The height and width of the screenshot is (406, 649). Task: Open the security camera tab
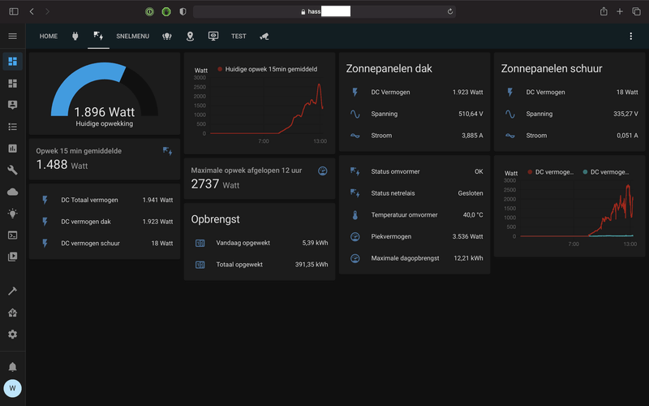(x=264, y=36)
